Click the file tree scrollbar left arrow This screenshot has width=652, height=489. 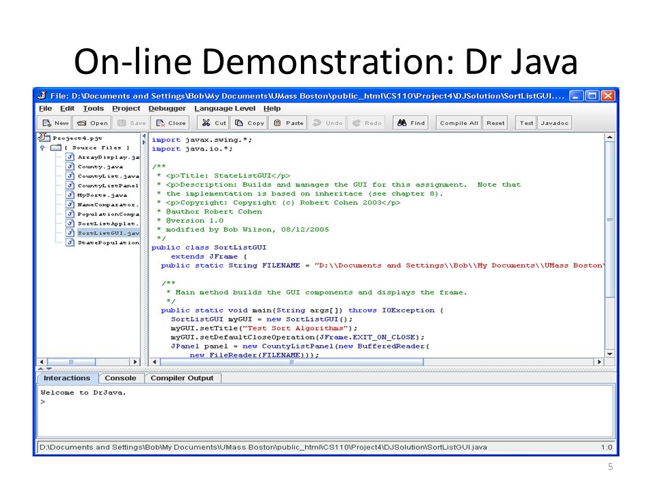pyautogui.click(x=41, y=362)
